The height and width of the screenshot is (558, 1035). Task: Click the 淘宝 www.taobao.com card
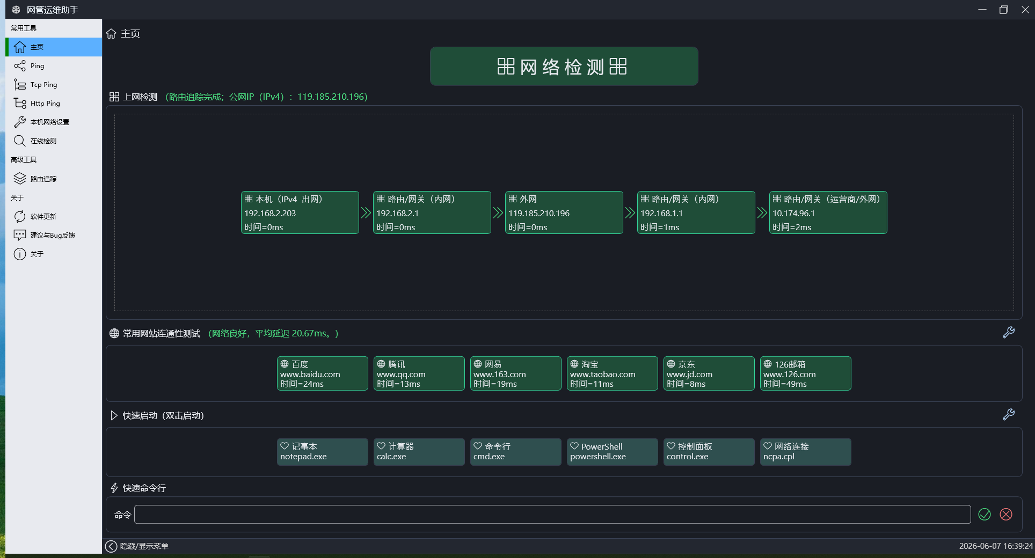[613, 373]
